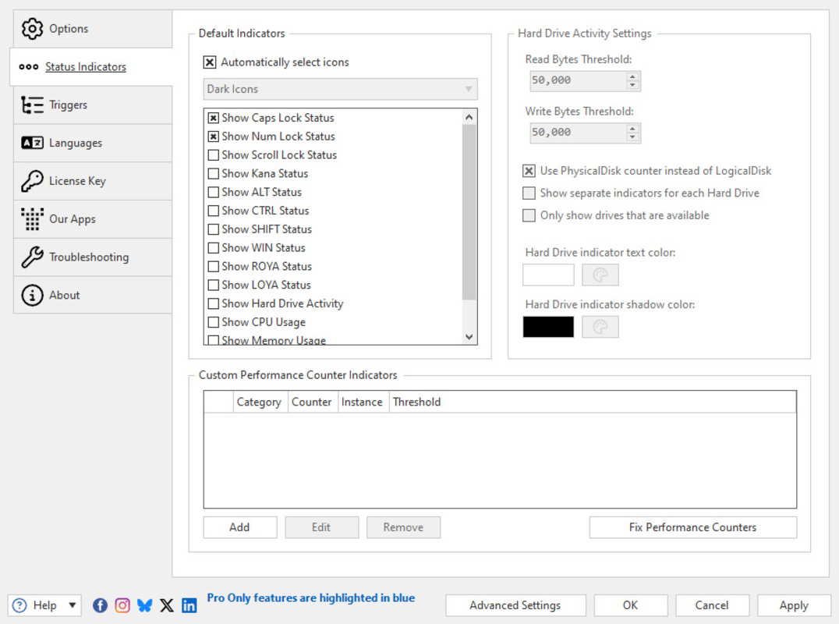Enable Show Scroll Lock Status

214,155
